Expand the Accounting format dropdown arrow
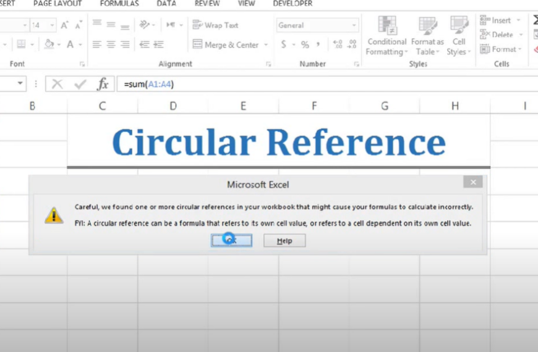Viewport: 538px width, 352px height. (x=294, y=44)
